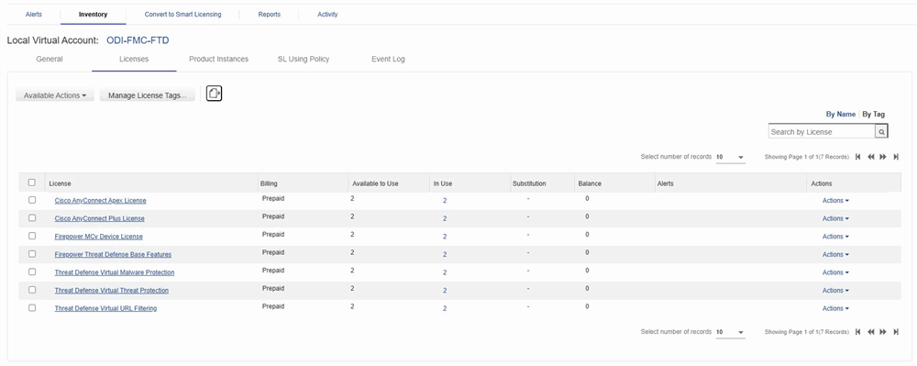Switch license view to By Tag
This screenshot has width=917, height=366.
pyautogui.click(x=874, y=115)
